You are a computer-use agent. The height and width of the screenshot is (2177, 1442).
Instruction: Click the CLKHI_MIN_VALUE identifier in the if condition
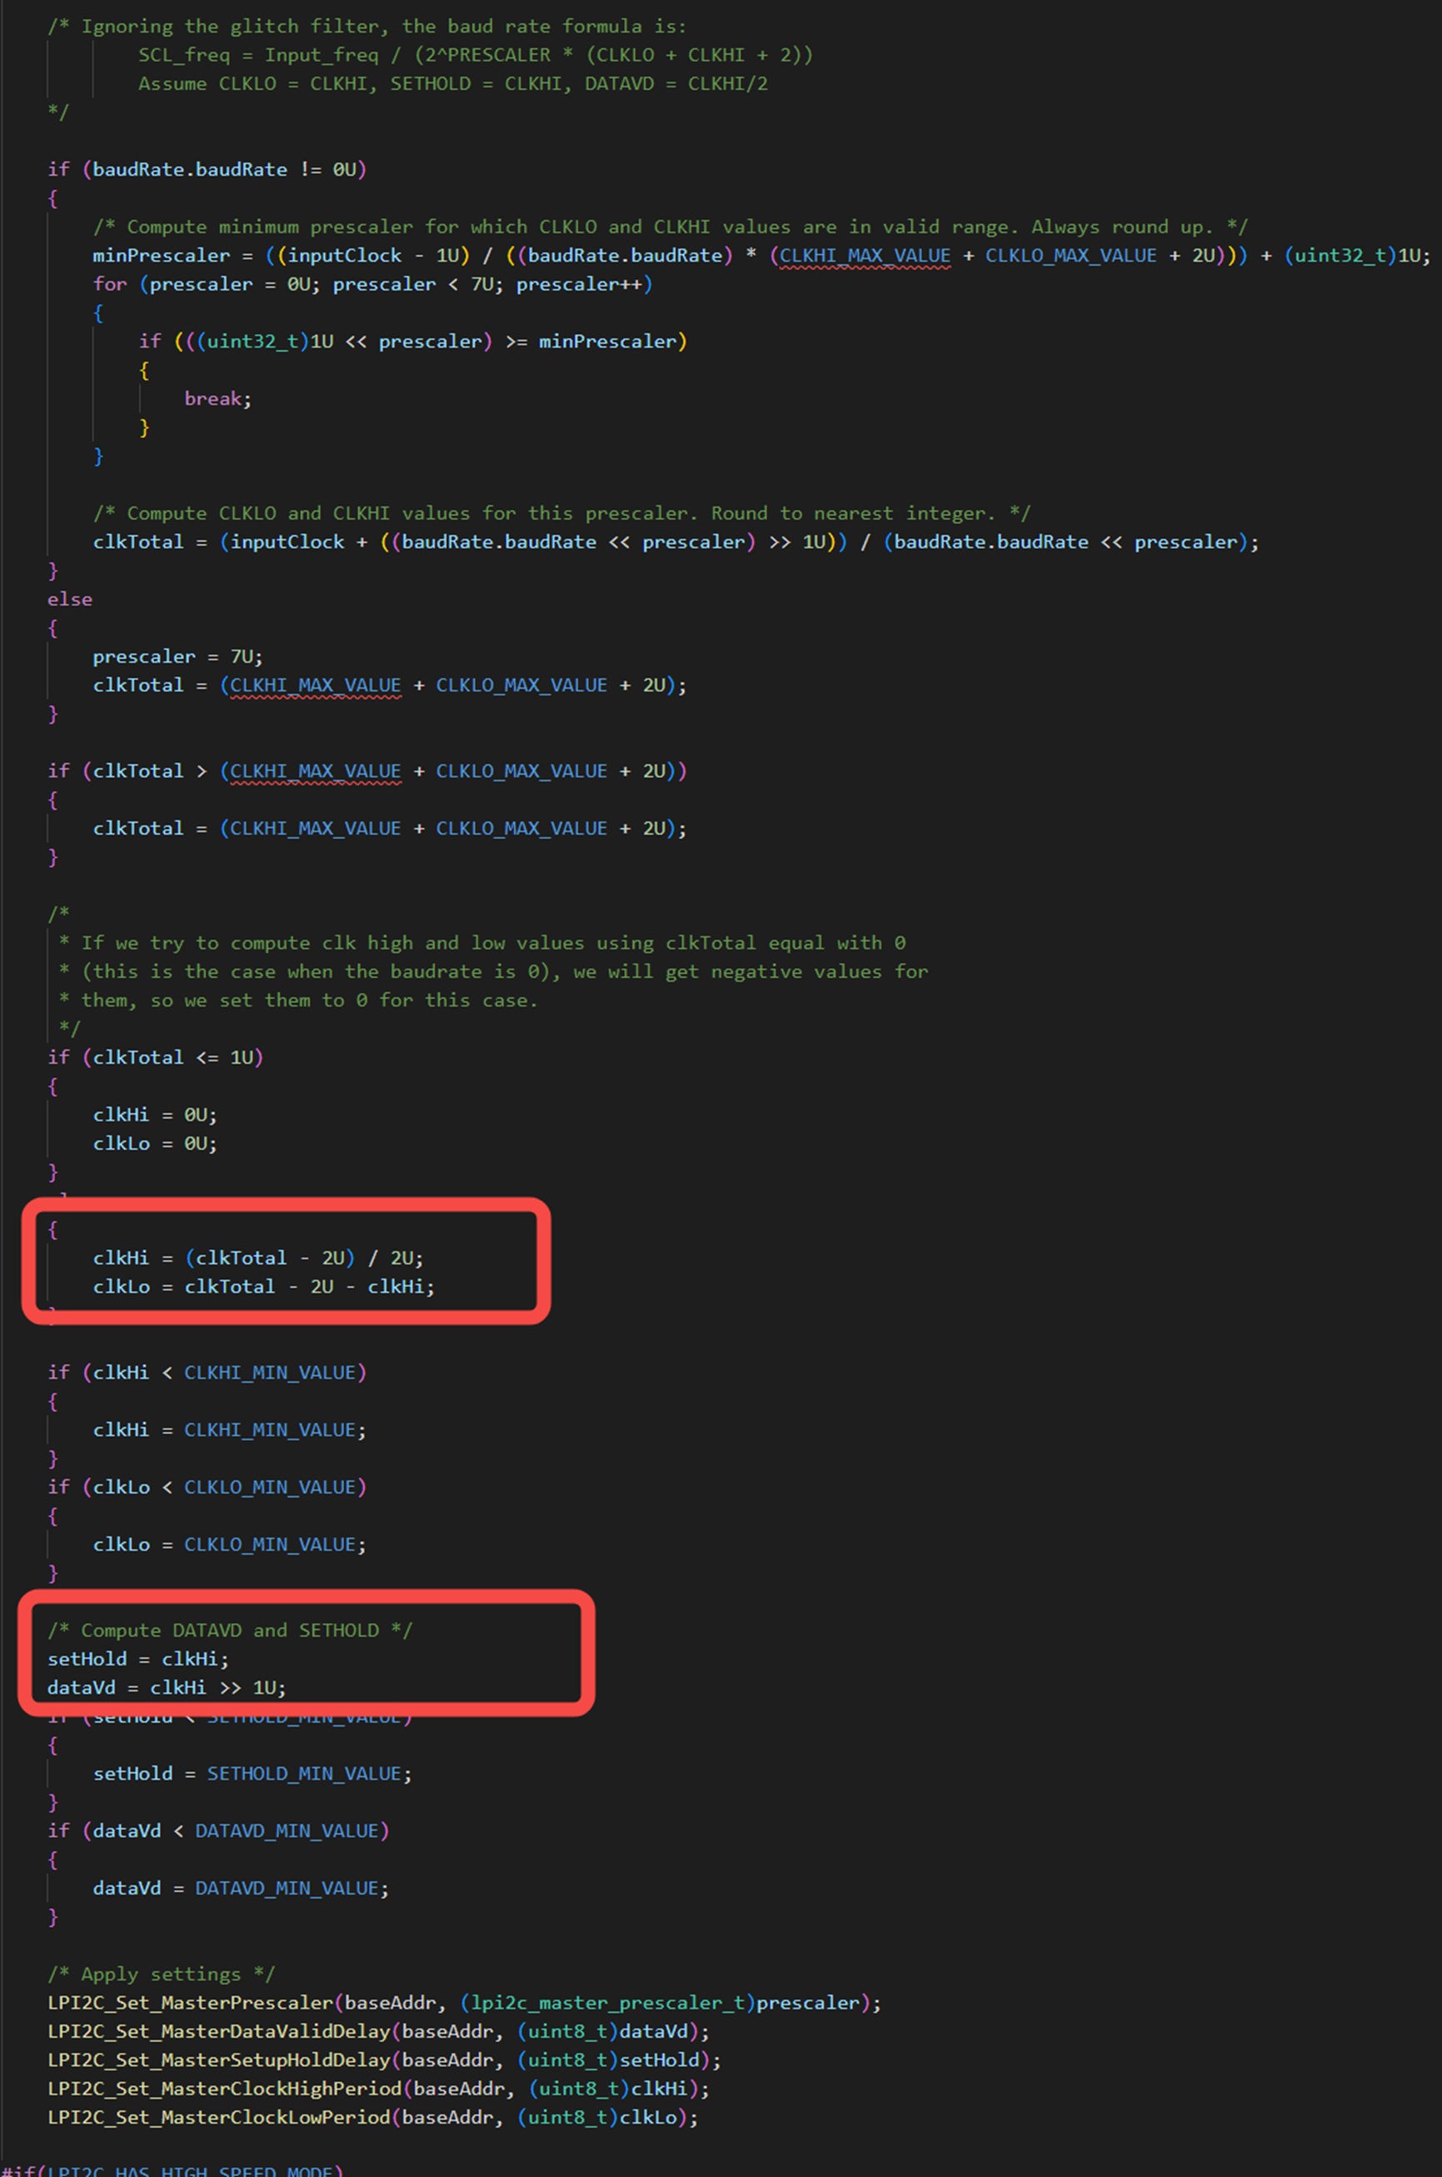272,1371
